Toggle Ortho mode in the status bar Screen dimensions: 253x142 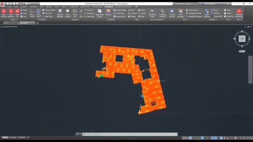point(198,138)
